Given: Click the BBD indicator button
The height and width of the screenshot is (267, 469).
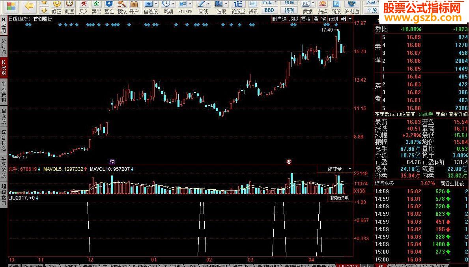Looking at the screenshot, I should [x=269, y=10].
